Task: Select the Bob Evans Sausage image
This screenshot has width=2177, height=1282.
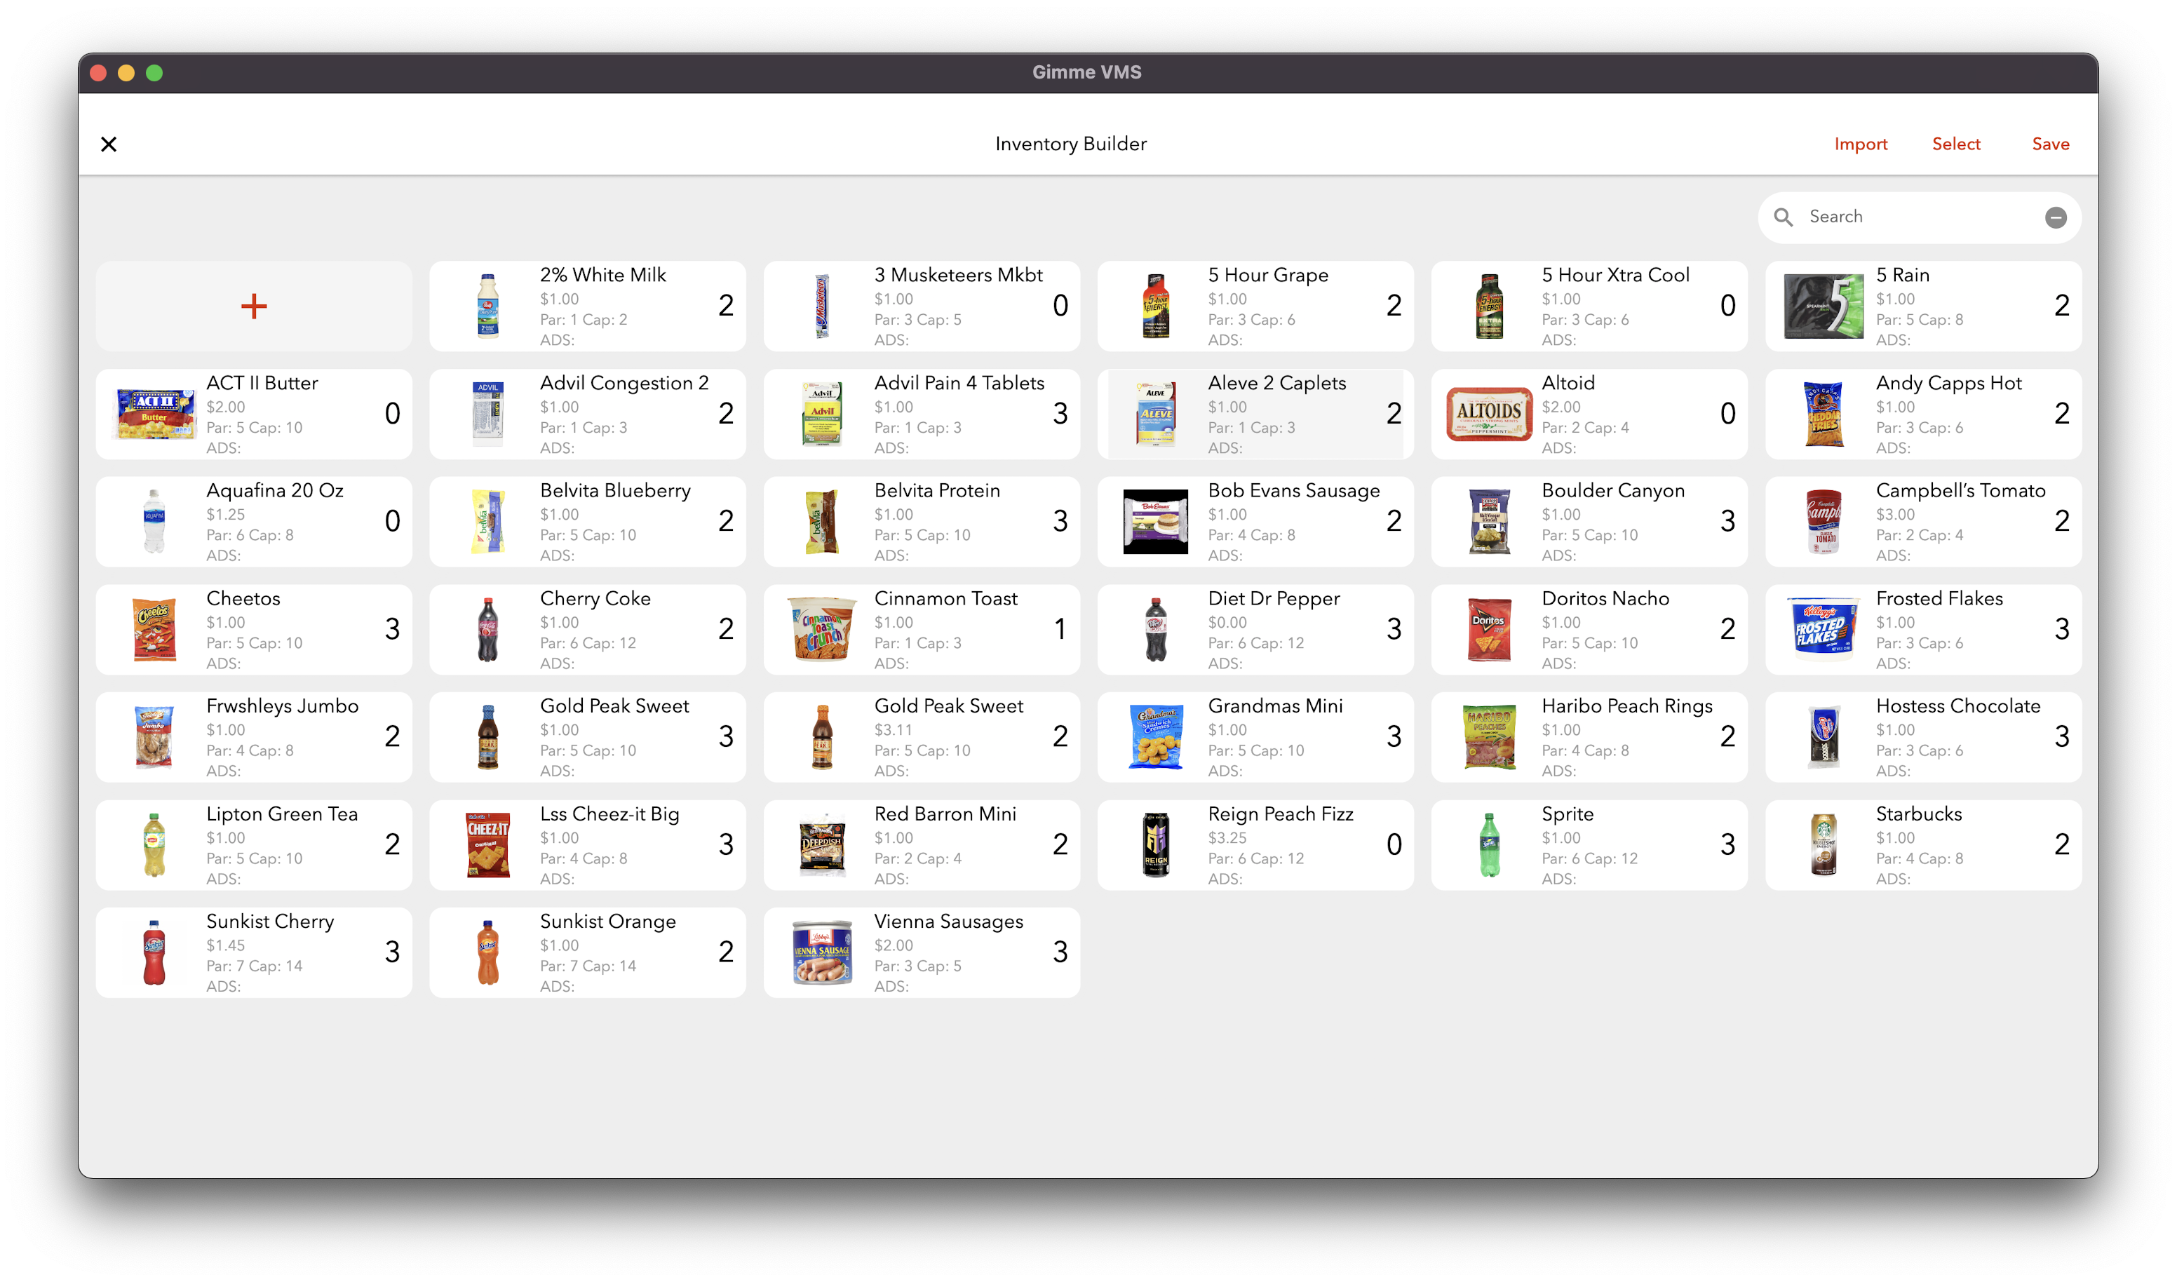Action: tap(1156, 521)
